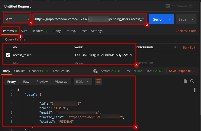
Task: Click the Save button
Action: (x=183, y=19)
